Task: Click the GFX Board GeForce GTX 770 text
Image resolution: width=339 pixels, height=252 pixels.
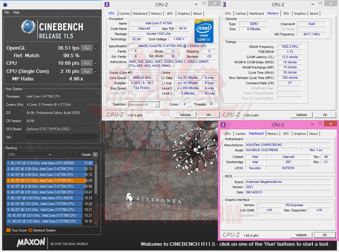Action: click(x=48, y=129)
